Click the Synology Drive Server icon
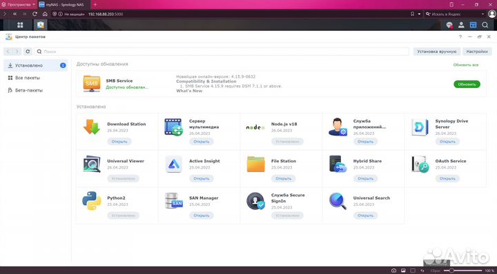Viewport: 497px width, 274px height. point(420,127)
